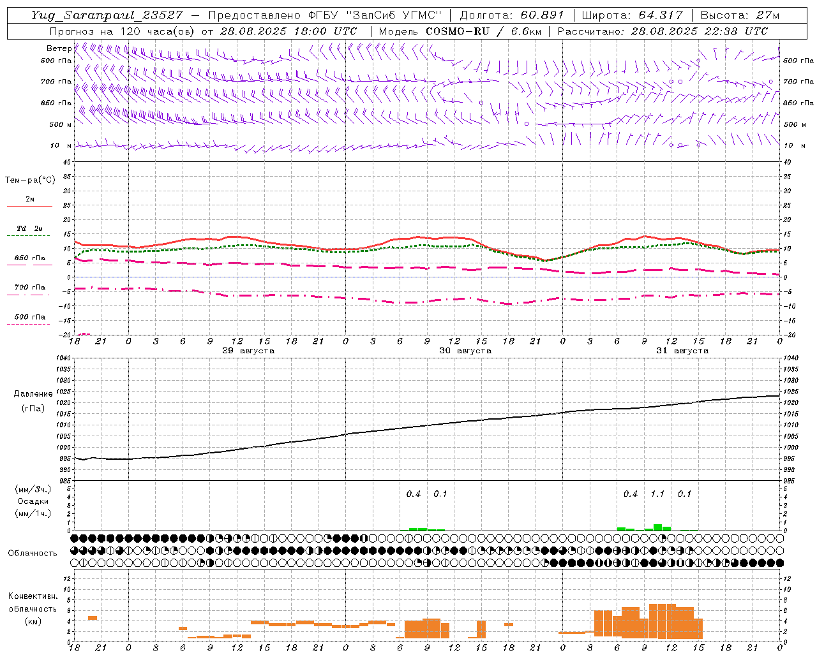The image size is (817, 653).
Task: Click the model name COSMO-RU / 6.6км
Action: pos(483,31)
